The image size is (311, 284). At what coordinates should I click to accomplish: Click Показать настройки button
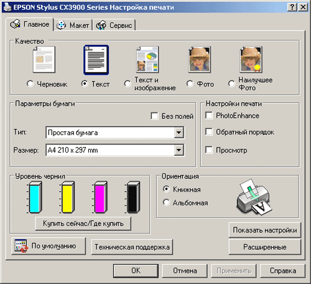click(265, 230)
